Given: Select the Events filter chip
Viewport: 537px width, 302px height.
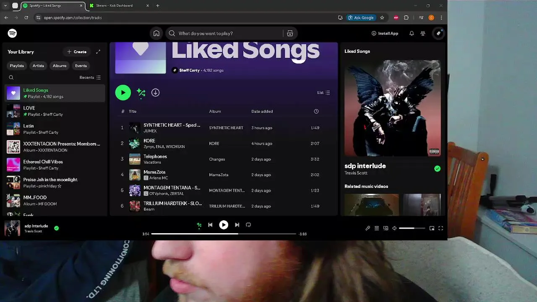Looking at the screenshot, I should coord(81,66).
